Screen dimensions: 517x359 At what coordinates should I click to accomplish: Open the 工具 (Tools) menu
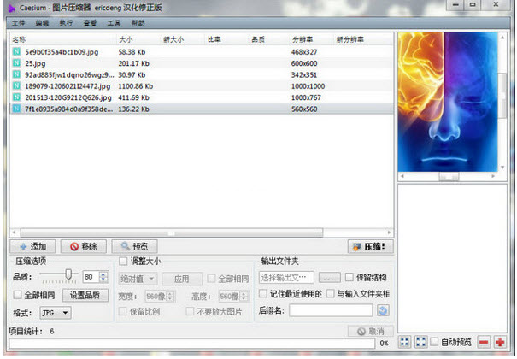point(114,22)
